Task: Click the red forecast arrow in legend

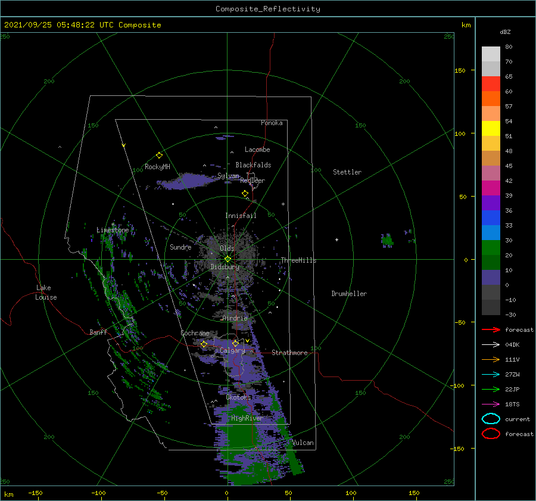Action: [x=491, y=329]
